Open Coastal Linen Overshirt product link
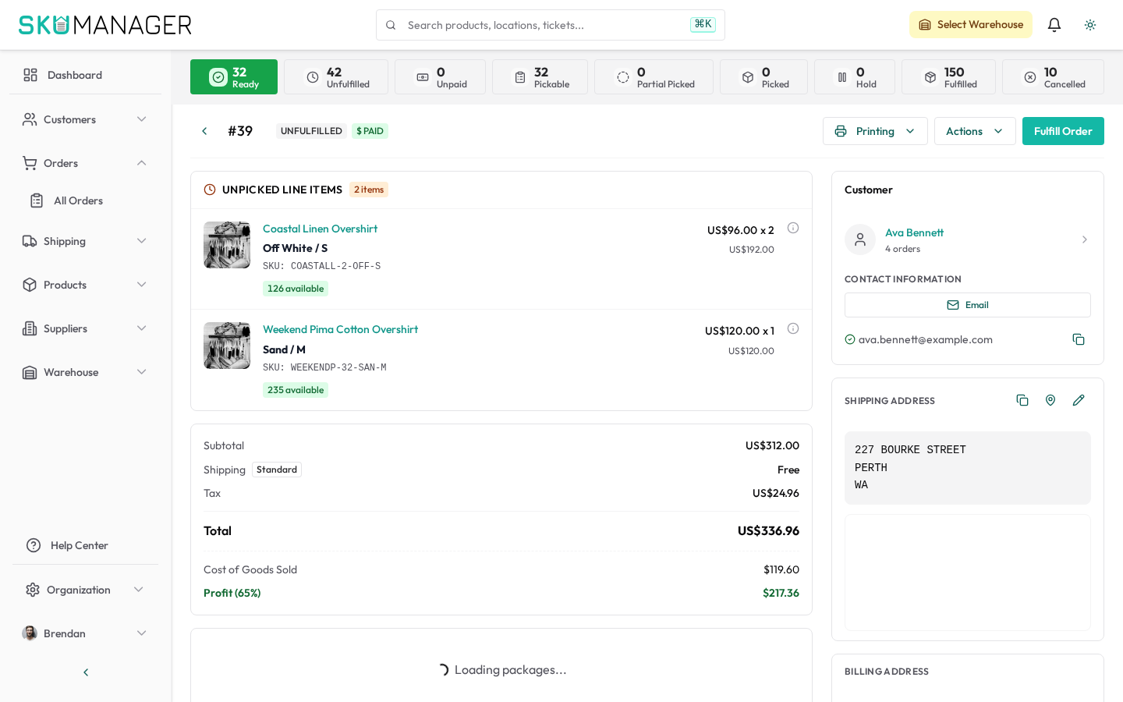Viewport: 1123px width, 702px height. 320,229
